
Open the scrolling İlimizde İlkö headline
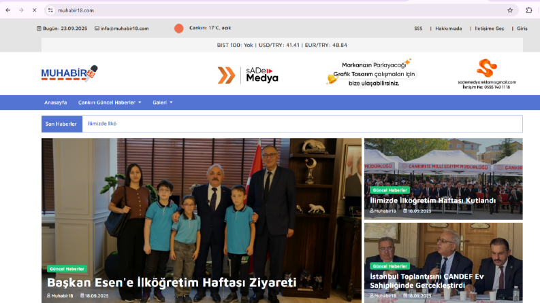pos(102,124)
